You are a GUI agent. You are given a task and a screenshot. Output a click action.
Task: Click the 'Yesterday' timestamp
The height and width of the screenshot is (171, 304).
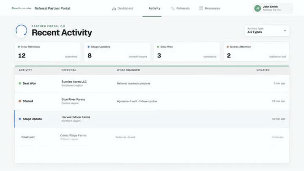click(x=277, y=137)
